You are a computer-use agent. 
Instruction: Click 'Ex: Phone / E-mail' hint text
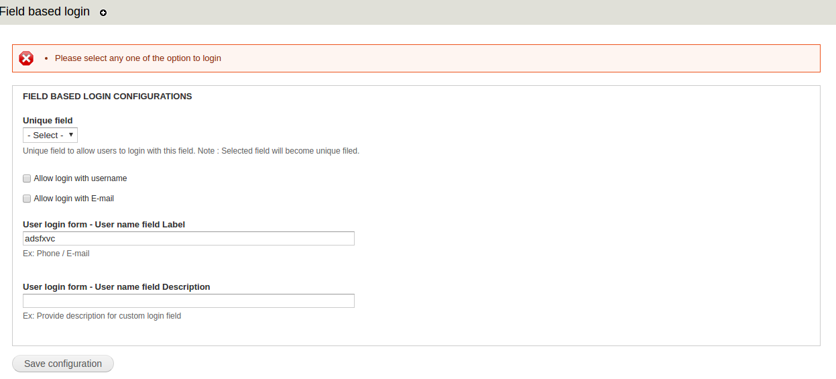[x=56, y=254]
